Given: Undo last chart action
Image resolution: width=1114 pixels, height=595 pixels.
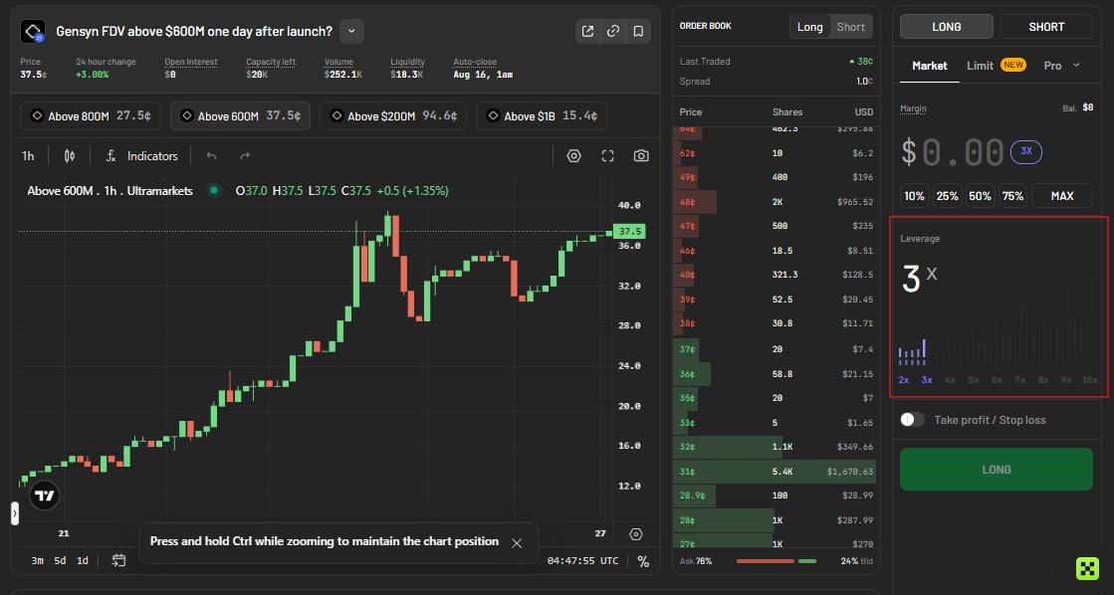Looking at the screenshot, I should pyautogui.click(x=211, y=156).
